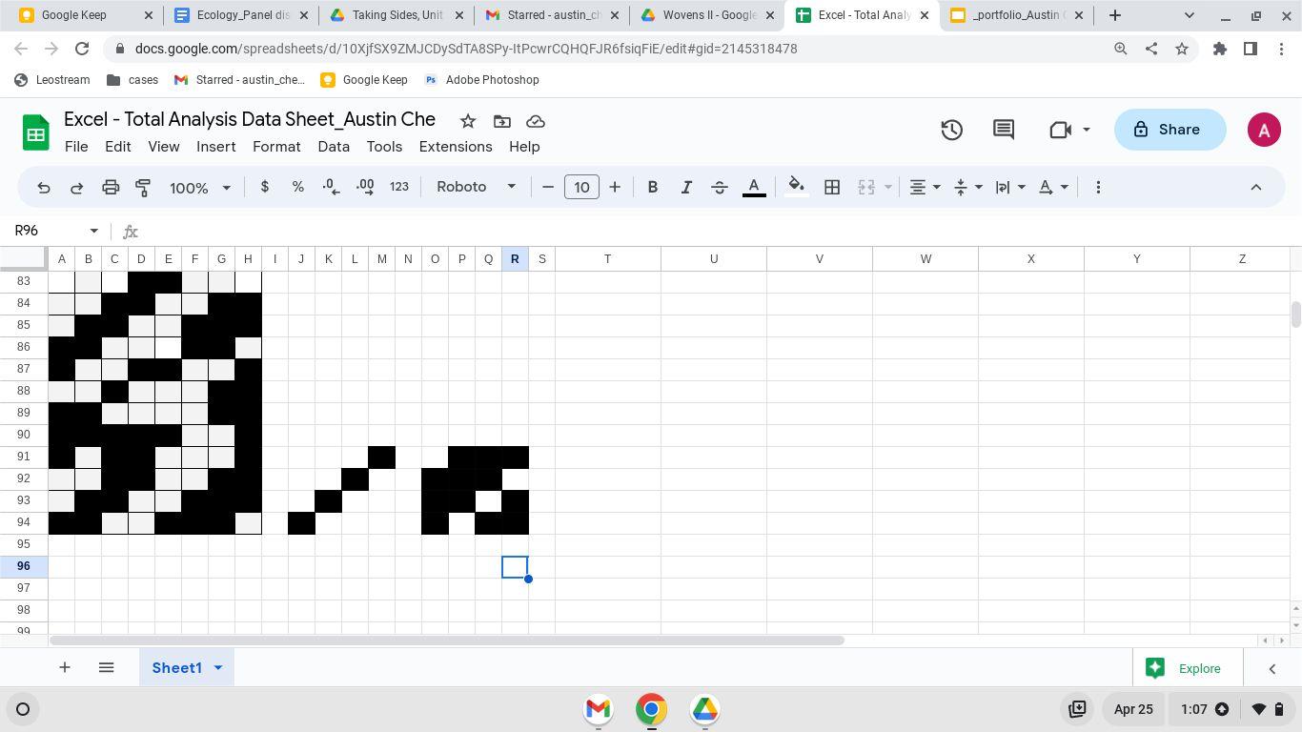This screenshot has height=732, width=1302.
Task: Open horizontal align dropdown
Action: point(925,188)
